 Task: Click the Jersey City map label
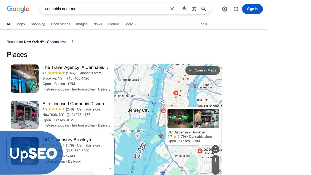(138, 110)
